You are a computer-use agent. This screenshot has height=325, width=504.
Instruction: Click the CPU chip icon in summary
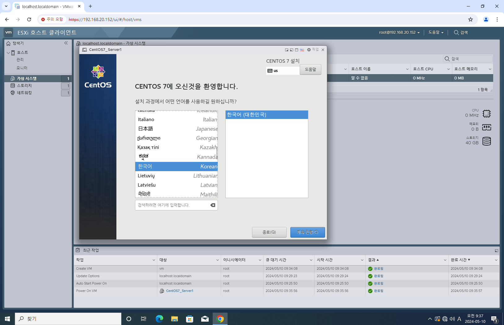487,114
